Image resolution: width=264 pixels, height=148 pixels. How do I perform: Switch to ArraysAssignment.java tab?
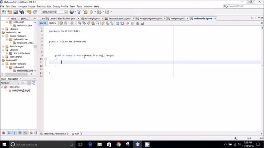coord(151,18)
